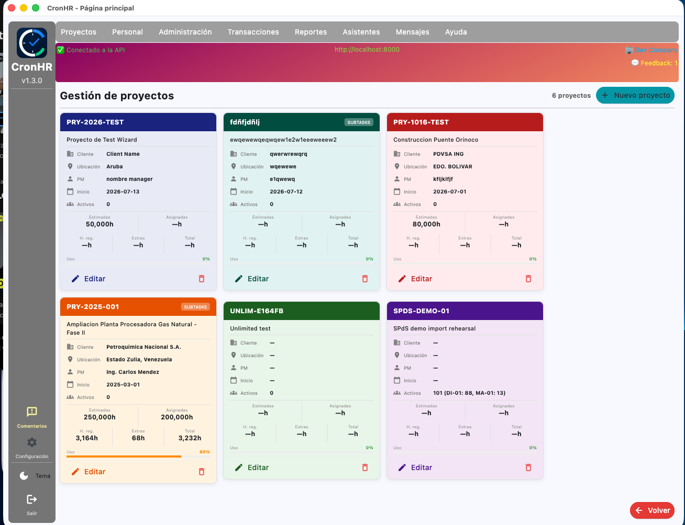The image size is (685, 525).
Task: Click the CronHR logo icon
Action: coord(32,43)
